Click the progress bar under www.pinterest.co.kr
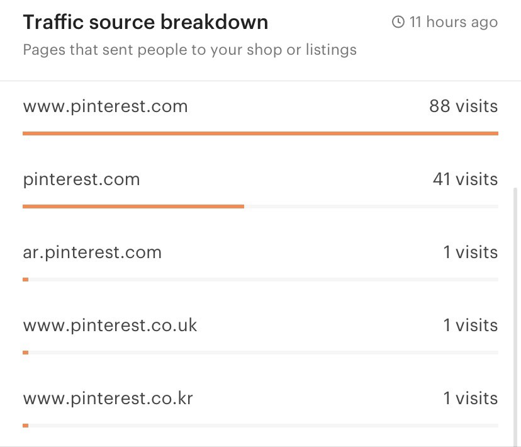This screenshot has height=447, width=521. (260, 426)
